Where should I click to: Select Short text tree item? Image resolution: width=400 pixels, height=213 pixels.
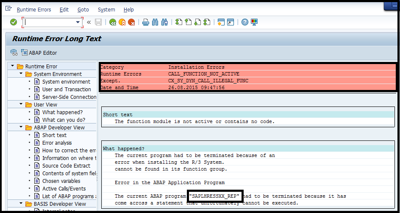tap(54, 135)
